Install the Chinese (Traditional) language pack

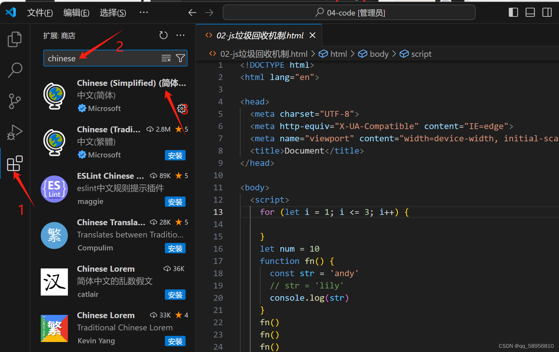click(175, 156)
